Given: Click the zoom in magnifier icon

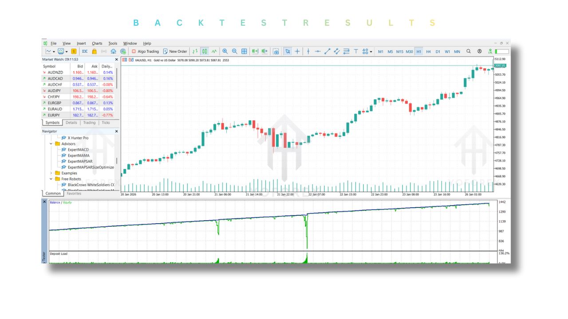Looking at the screenshot, I should (225, 51).
